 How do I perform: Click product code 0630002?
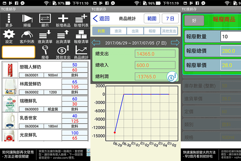[32, 92]
